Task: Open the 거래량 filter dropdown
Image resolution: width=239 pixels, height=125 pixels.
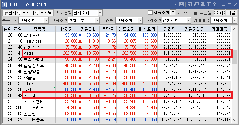Action: (140, 20)
